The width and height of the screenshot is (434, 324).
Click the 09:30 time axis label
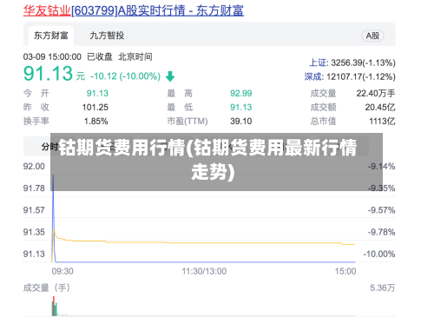62,271
